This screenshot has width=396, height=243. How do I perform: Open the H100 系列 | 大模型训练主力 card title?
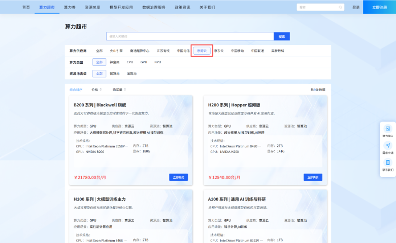[x=100, y=199]
